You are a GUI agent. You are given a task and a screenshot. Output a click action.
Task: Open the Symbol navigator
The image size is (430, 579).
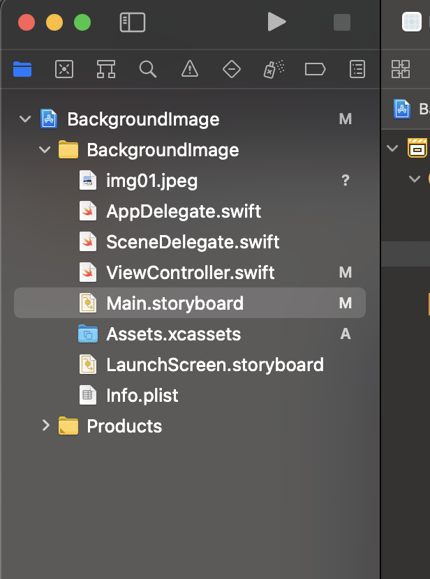[x=106, y=68]
